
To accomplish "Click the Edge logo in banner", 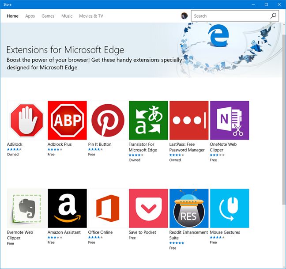I will click(x=218, y=35).
